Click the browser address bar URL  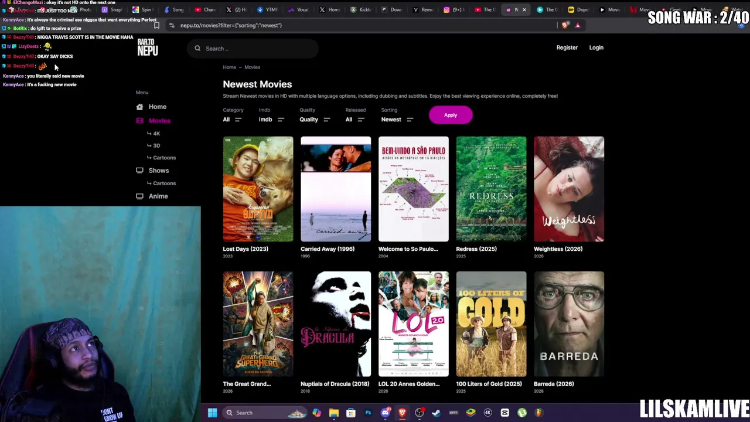coord(231,25)
